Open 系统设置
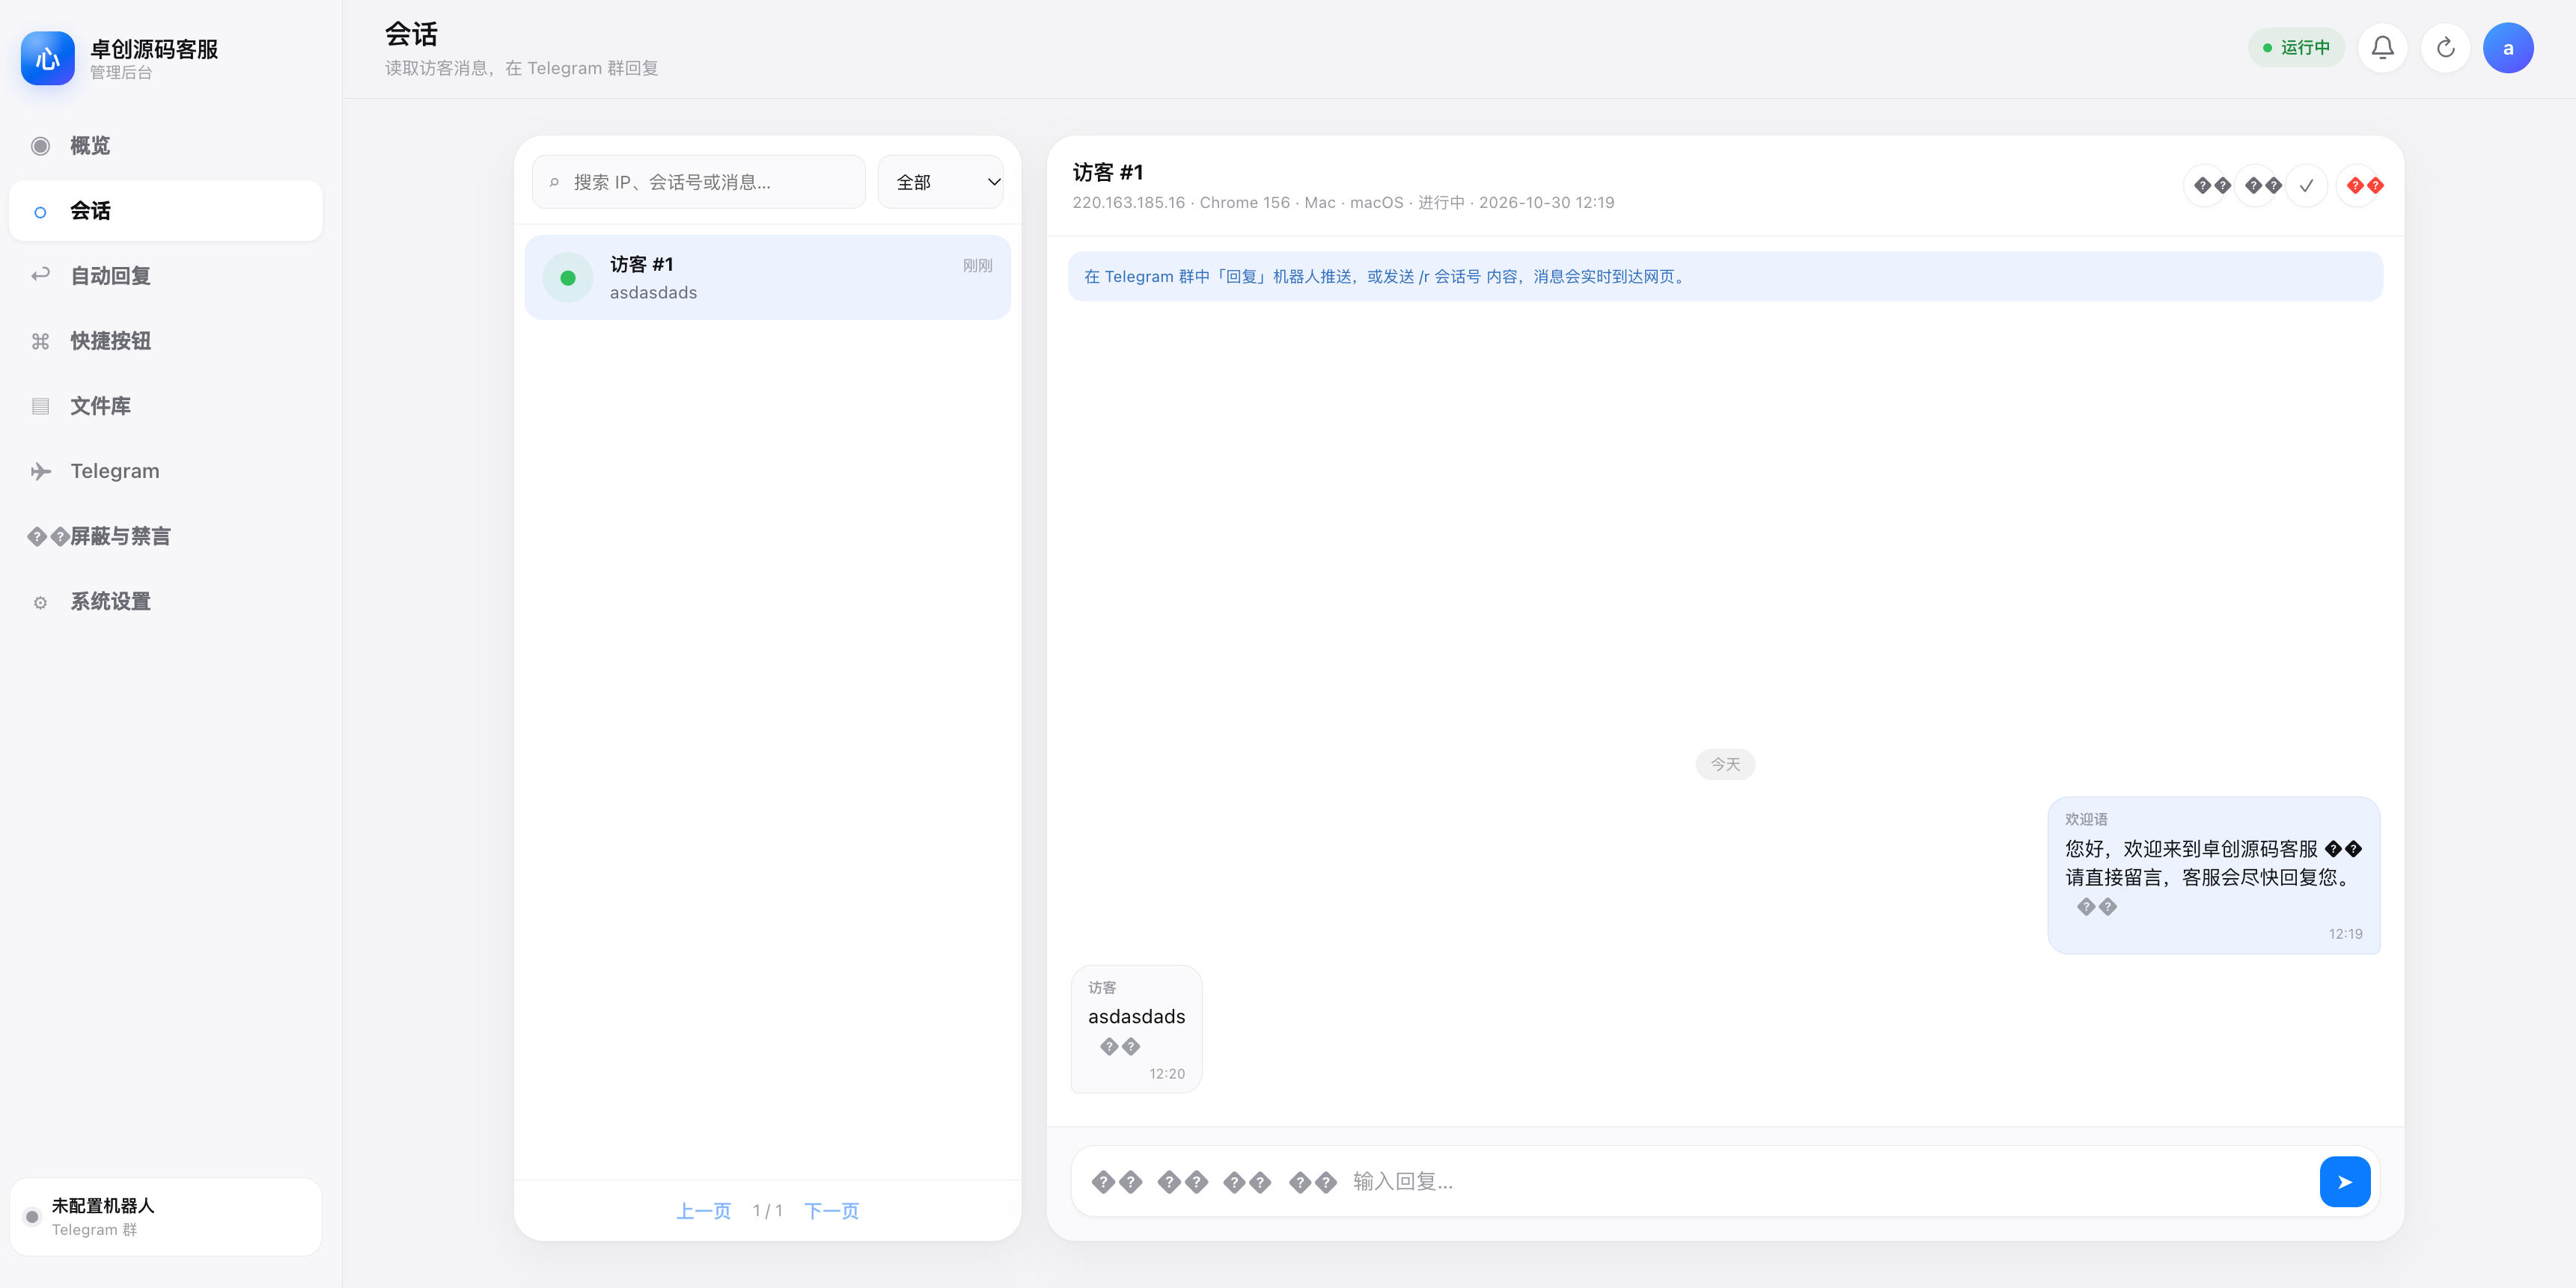Image resolution: width=2576 pixels, height=1288 pixels. 166,601
